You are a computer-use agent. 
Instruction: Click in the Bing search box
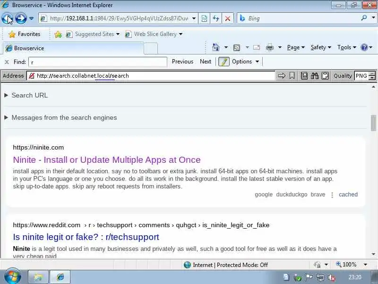(x=299, y=18)
